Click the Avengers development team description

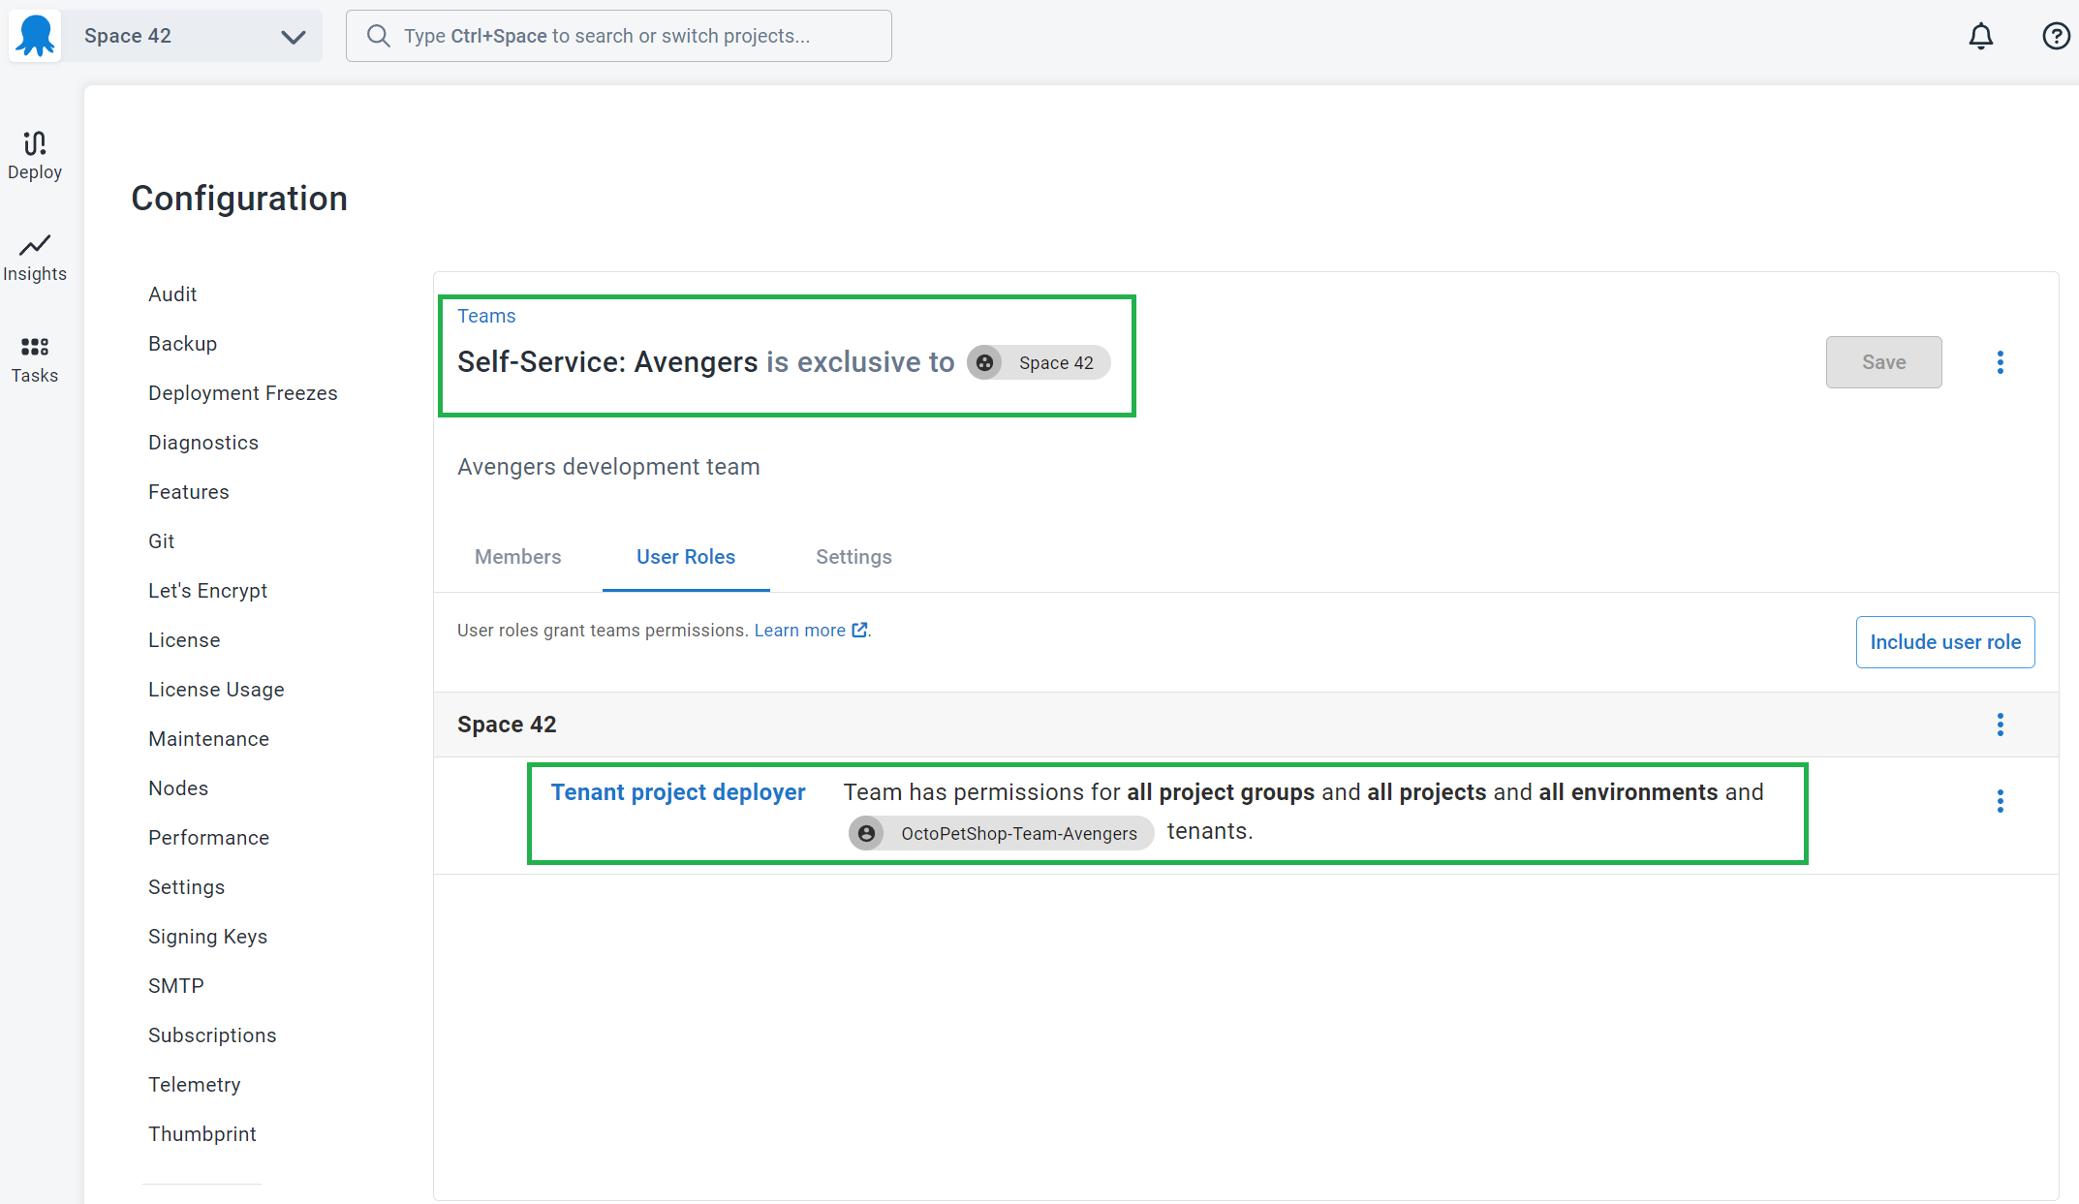(608, 467)
